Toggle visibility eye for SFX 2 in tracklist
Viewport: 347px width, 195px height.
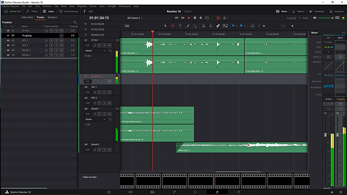(x=8, y=45)
